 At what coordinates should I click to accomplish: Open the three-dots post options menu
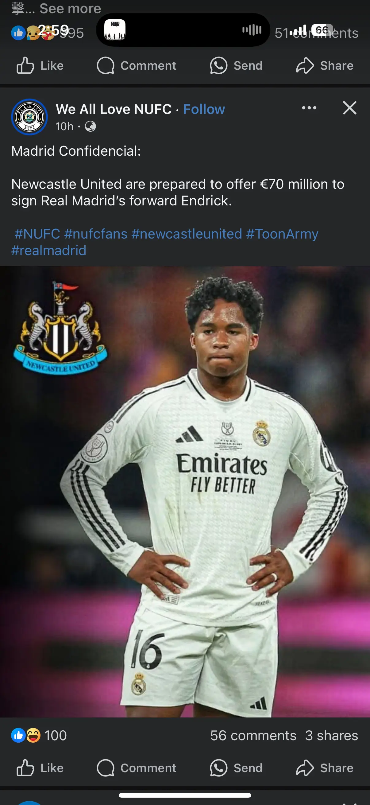309,108
